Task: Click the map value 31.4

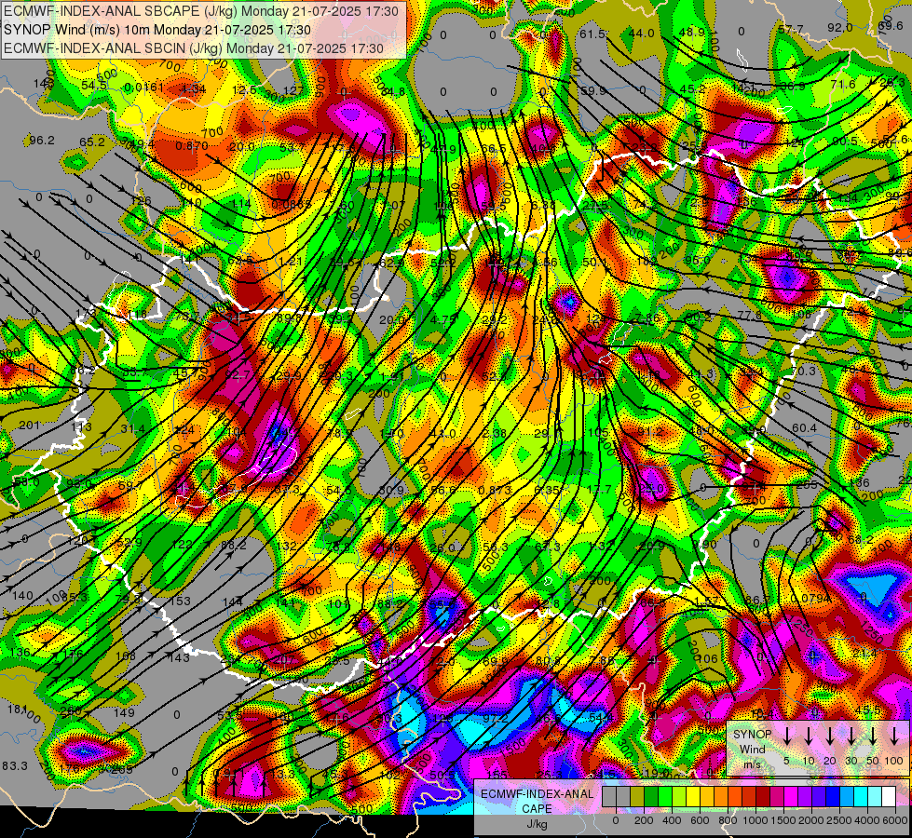Action: click(x=132, y=428)
